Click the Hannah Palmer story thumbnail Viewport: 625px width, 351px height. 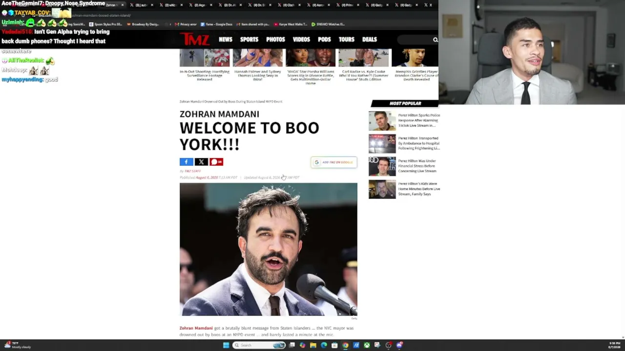258,58
